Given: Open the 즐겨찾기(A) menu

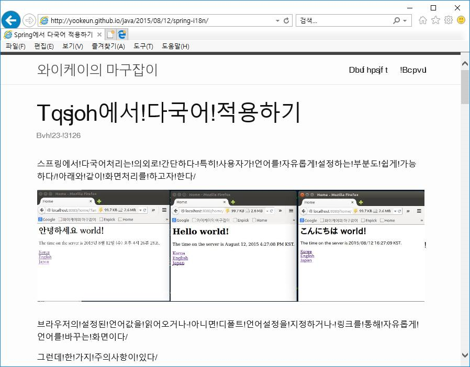Looking at the screenshot, I should click(108, 47).
